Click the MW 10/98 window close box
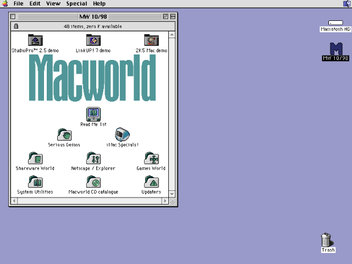 click(13, 16)
